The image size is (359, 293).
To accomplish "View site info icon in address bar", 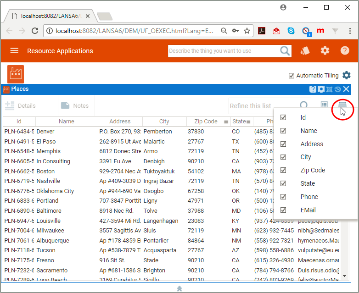I will coord(50,31).
